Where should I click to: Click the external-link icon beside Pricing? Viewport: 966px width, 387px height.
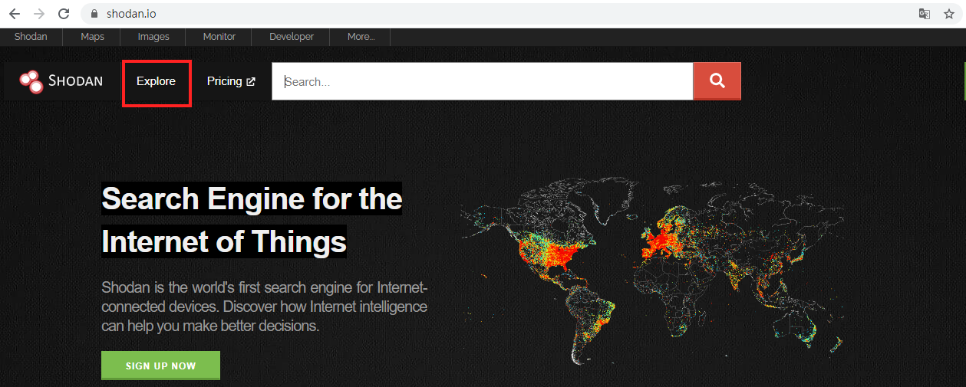tap(250, 81)
